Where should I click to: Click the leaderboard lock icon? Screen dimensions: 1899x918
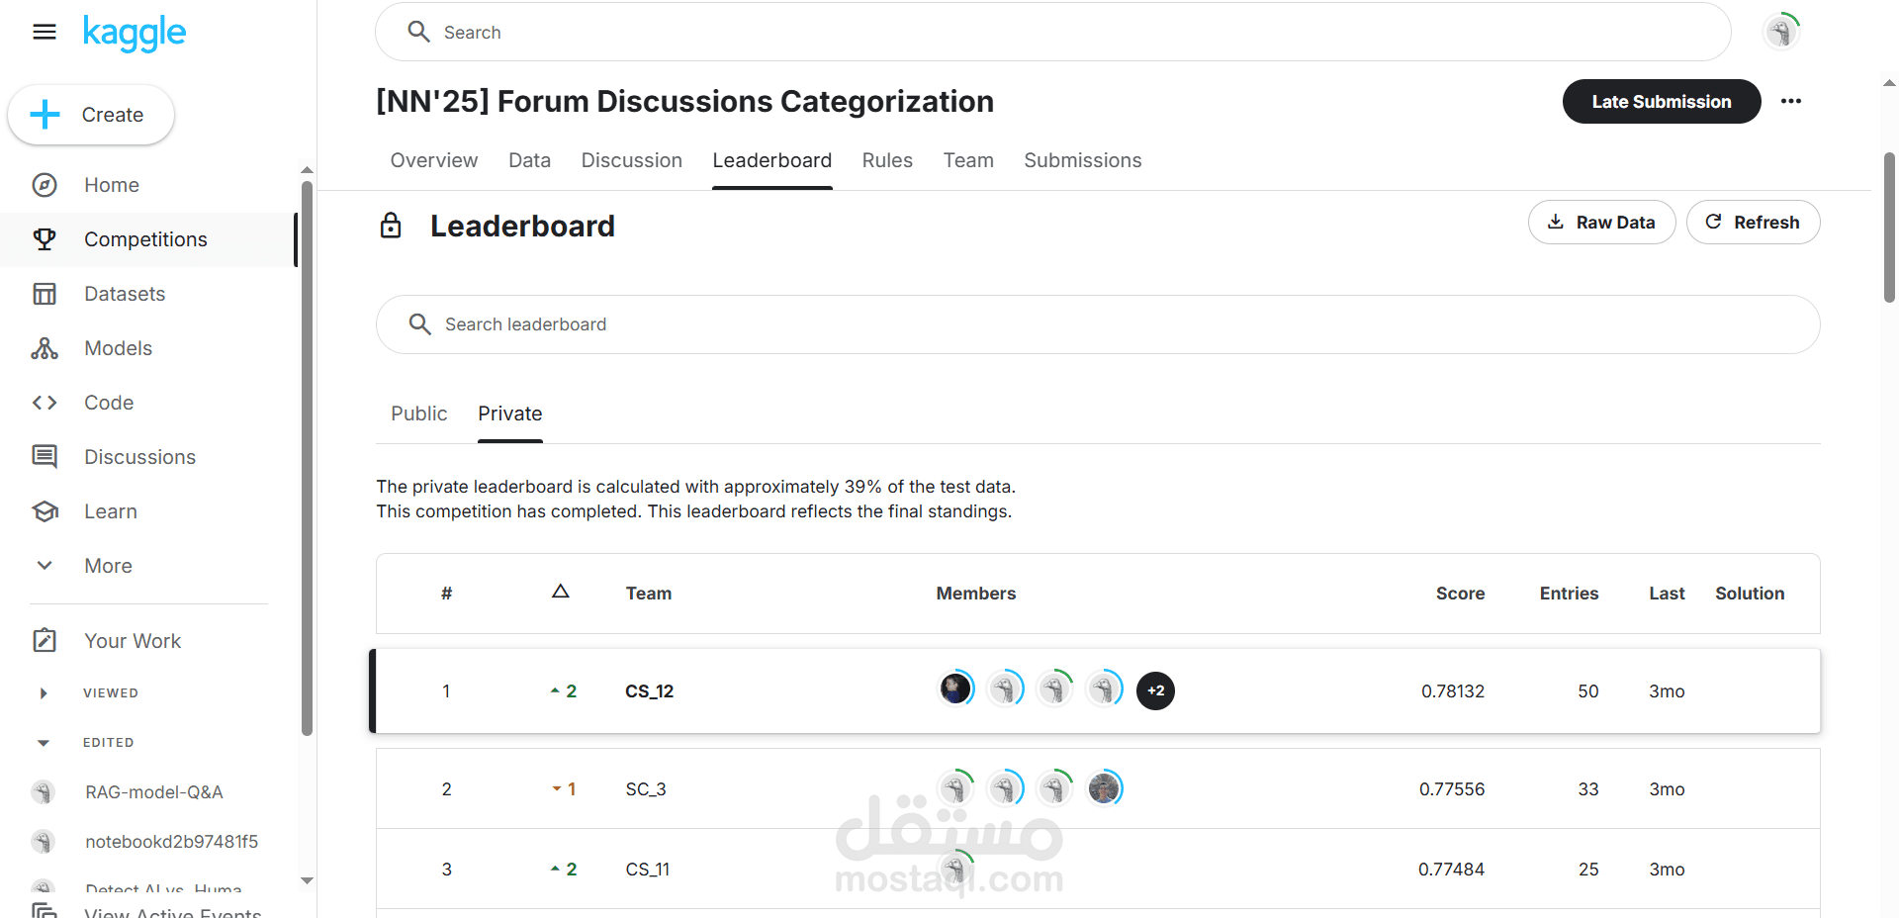391,226
